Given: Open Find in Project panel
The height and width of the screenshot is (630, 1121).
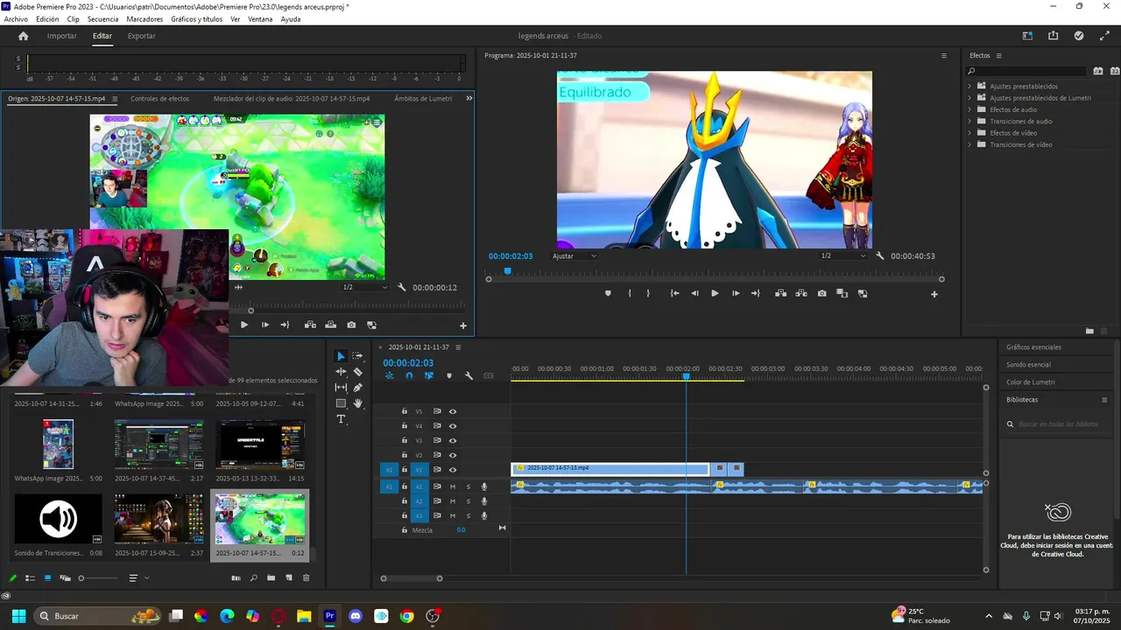Looking at the screenshot, I should click(254, 578).
